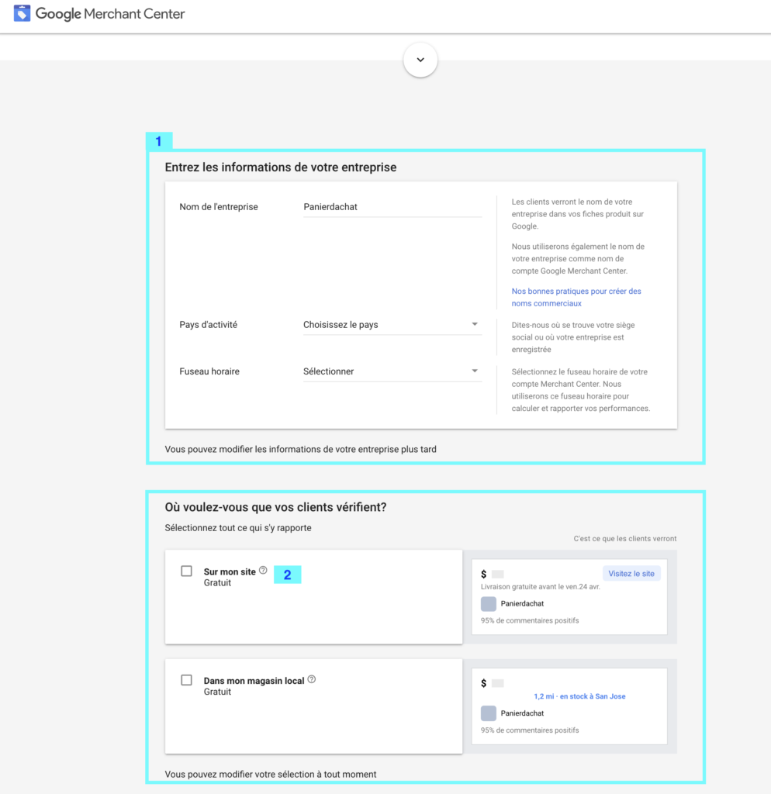
Task: Enable the Dans mon magasin local checkbox
Action: 186,680
